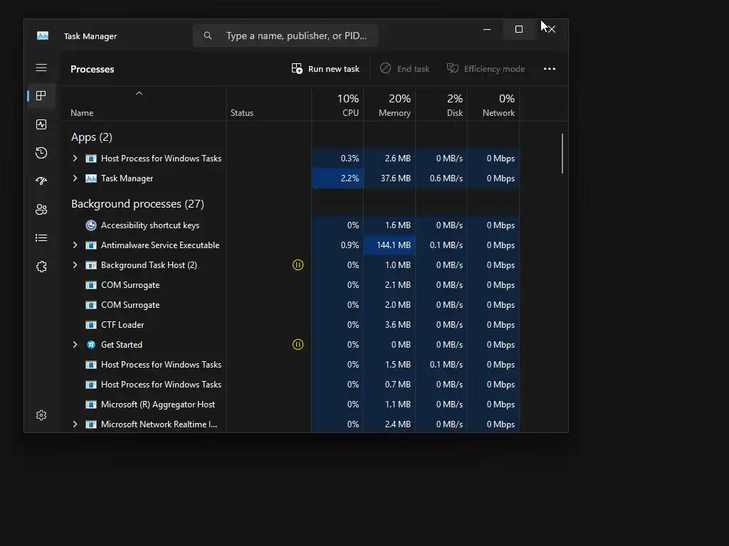Screen dimensions: 729x546
Task: Click the Microsoft (R) Aggregator Host icon
Action: click(91, 405)
